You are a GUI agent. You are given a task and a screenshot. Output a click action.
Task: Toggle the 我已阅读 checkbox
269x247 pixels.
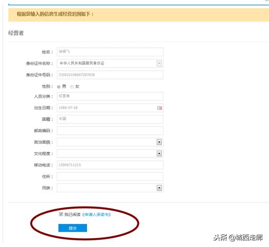click(x=61, y=214)
